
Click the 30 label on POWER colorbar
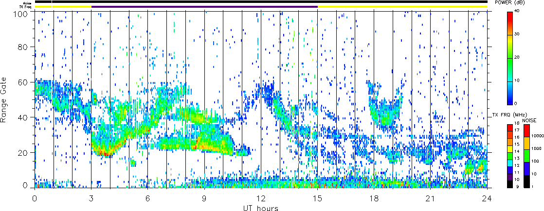(x=517, y=34)
